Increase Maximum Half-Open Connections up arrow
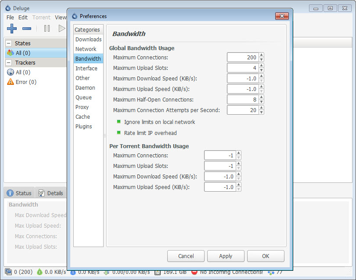The image size is (356, 280). [x=261, y=97]
